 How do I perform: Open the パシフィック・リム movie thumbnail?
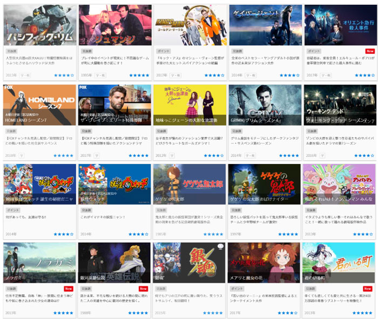pyautogui.click(x=40, y=25)
